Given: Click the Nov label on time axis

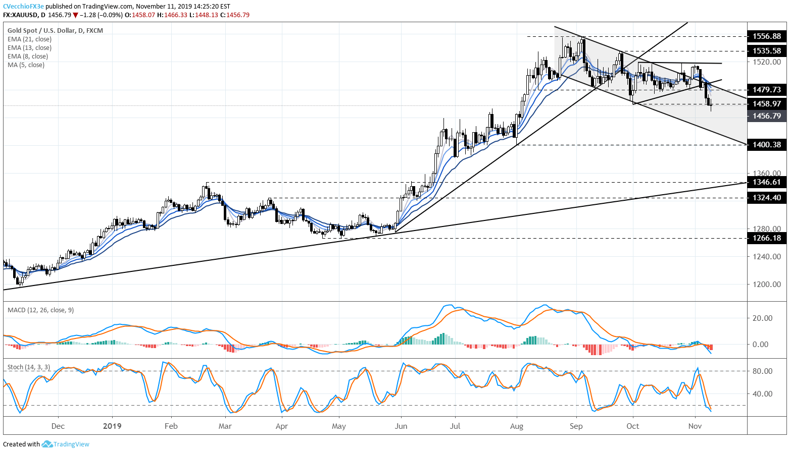Looking at the screenshot, I should pyautogui.click(x=695, y=426).
